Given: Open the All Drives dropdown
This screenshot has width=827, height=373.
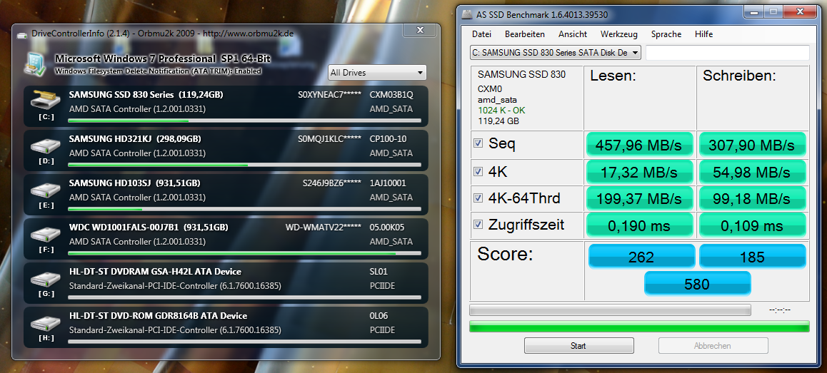Looking at the screenshot, I should [x=377, y=73].
